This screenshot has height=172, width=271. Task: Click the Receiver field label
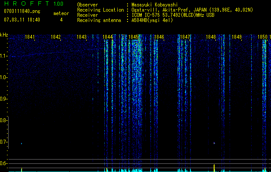pos(87,15)
